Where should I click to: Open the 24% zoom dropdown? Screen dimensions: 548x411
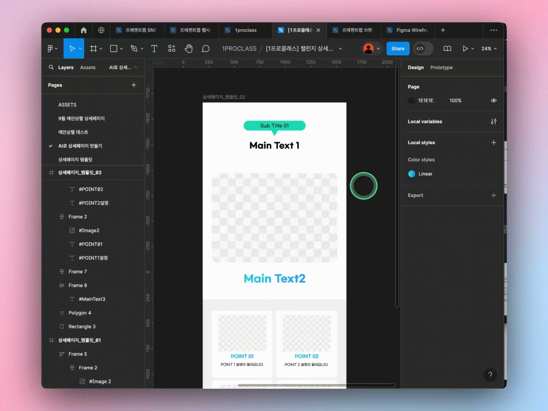click(x=489, y=48)
